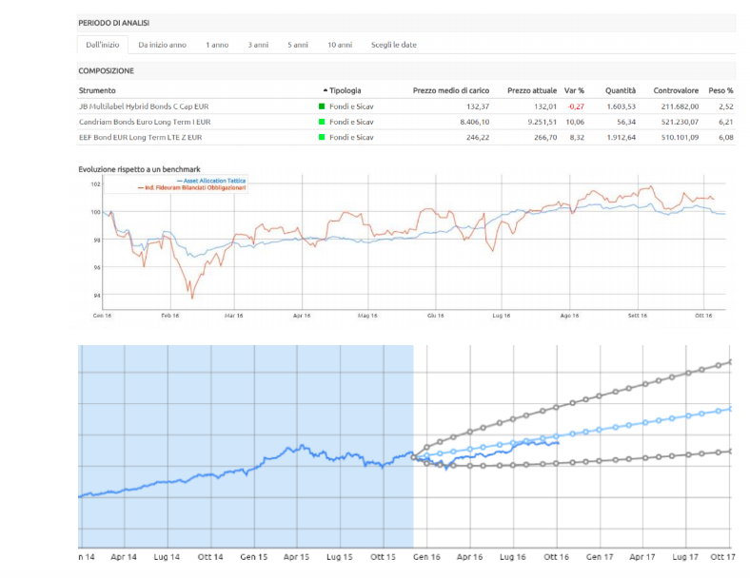Switch to Da inizio anno tab
The width and height of the screenshot is (750, 578).
[162, 45]
